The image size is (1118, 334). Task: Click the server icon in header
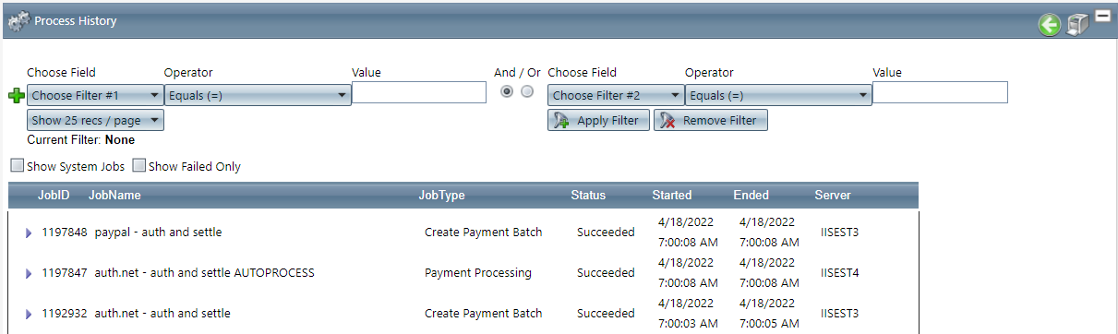(1077, 25)
